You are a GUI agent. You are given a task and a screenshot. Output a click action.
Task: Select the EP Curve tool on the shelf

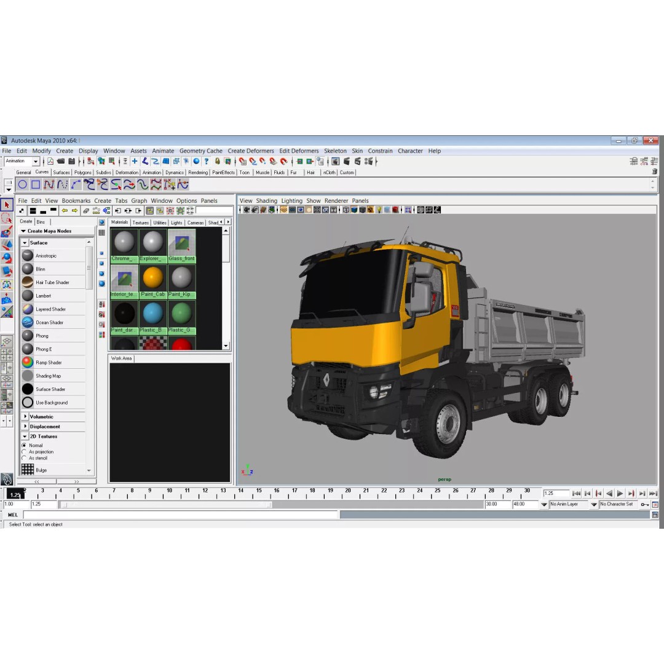pyautogui.click(x=62, y=184)
